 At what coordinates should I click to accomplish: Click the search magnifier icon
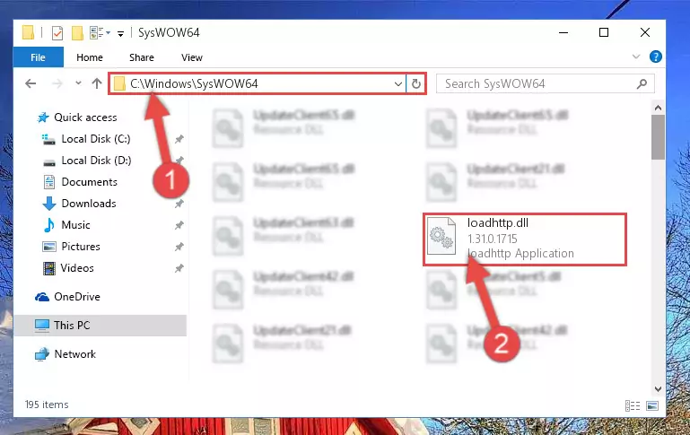(642, 83)
